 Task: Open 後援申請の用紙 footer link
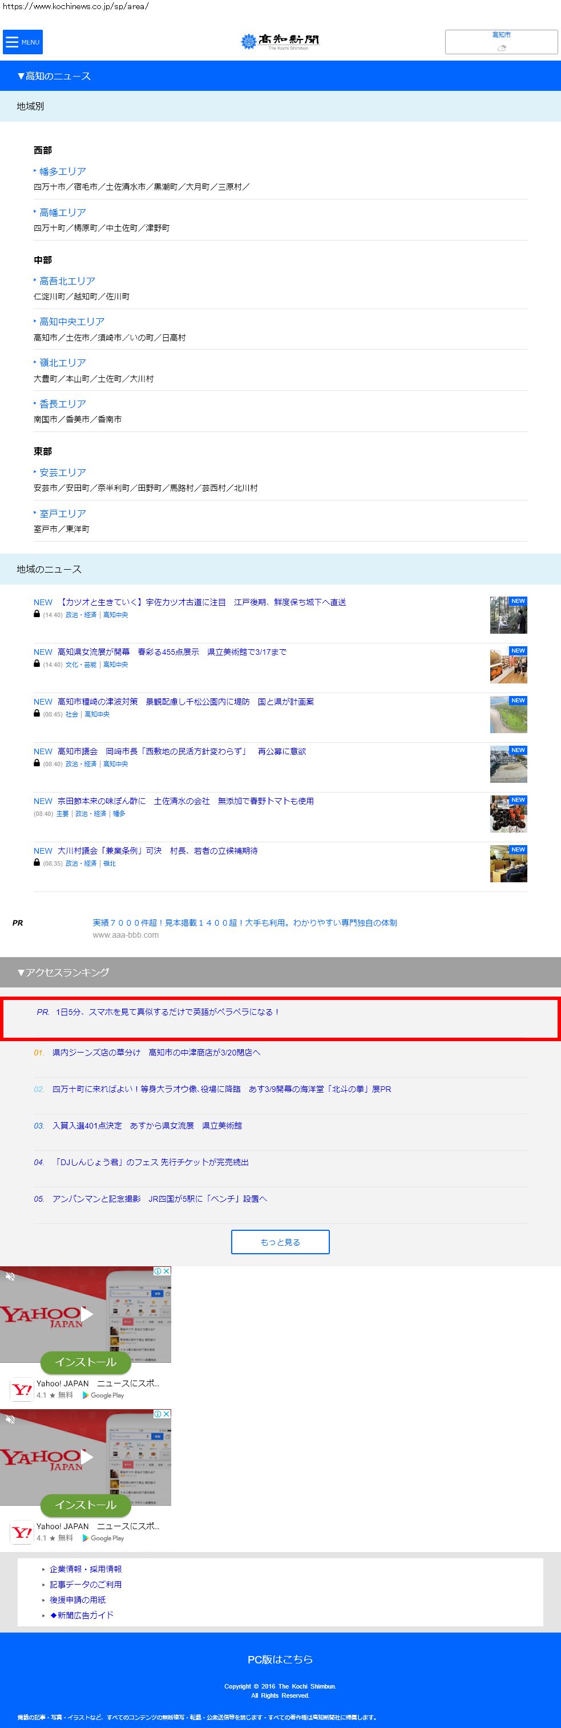[78, 1600]
